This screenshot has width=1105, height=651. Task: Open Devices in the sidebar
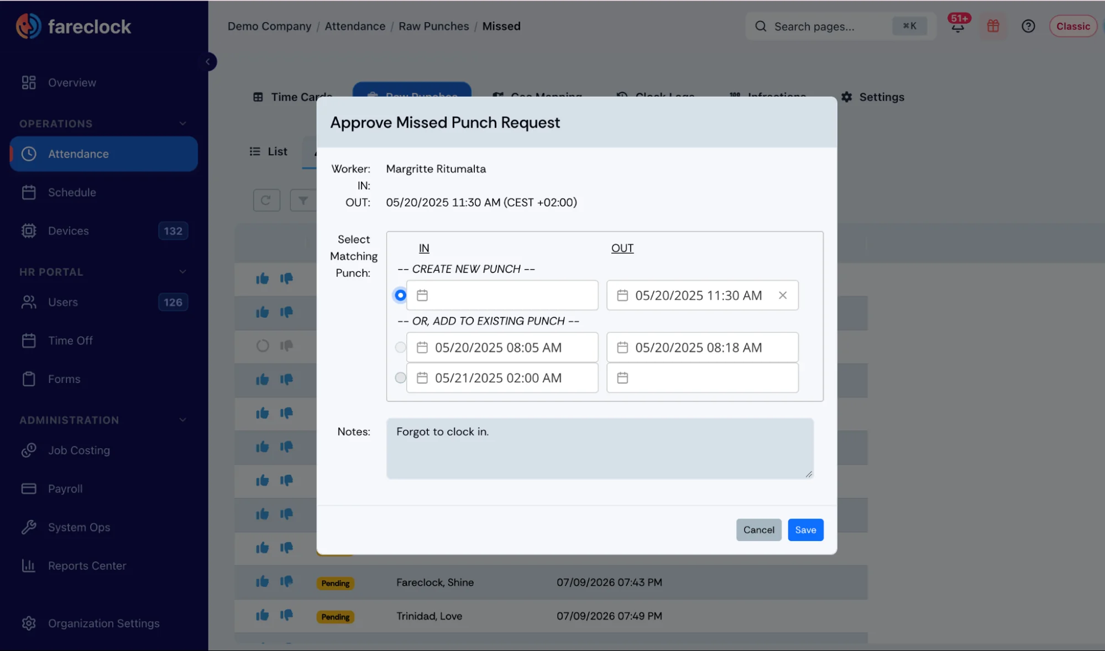[104, 230]
